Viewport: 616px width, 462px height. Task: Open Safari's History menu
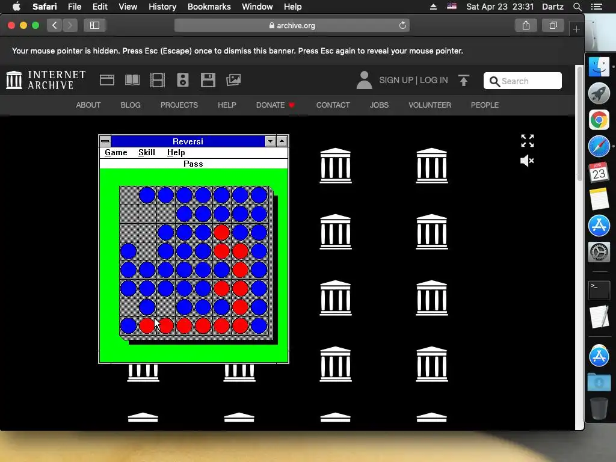[x=162, y=7]
